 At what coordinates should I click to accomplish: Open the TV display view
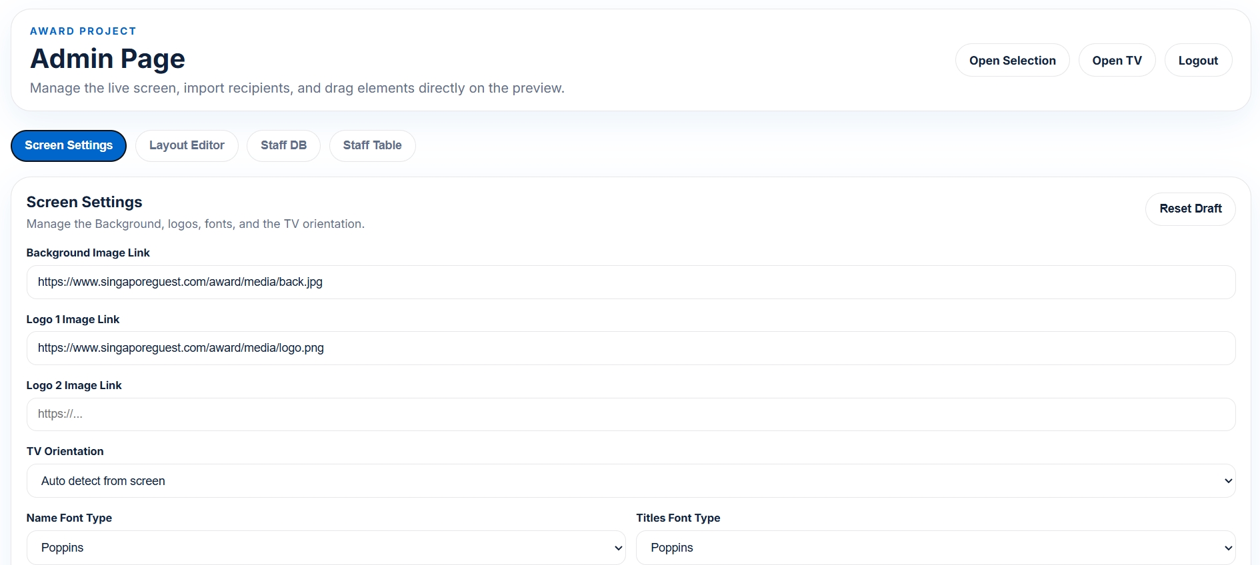1117,61
